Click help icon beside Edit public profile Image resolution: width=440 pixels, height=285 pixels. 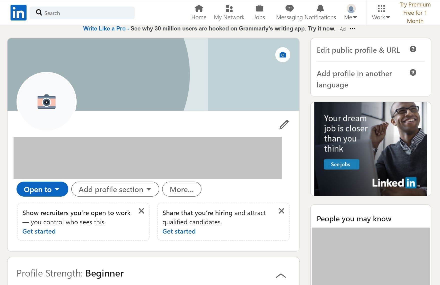click(413, 49)
